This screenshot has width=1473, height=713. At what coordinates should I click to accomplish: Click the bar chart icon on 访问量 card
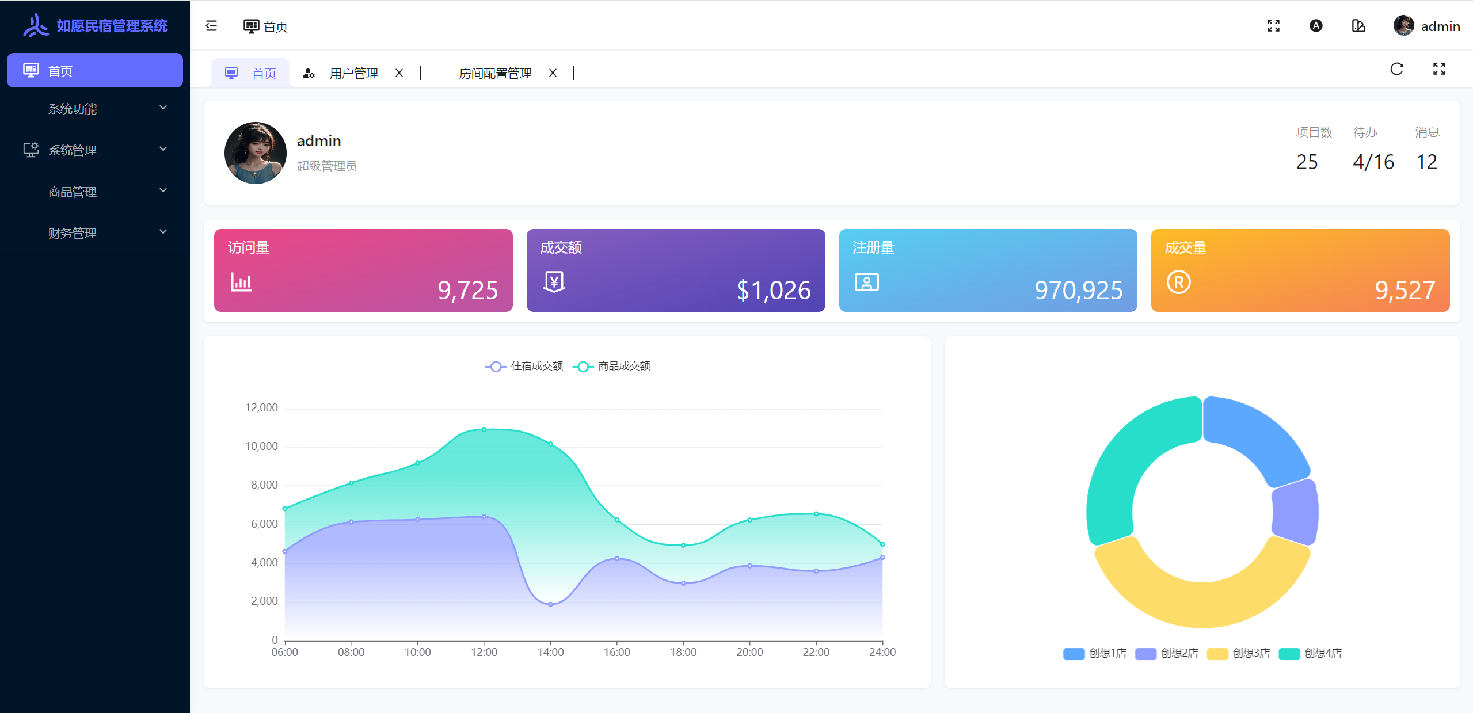(x=241, y=282)
